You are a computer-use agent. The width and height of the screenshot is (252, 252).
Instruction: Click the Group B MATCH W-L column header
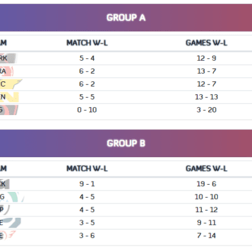tap(87, 169)
